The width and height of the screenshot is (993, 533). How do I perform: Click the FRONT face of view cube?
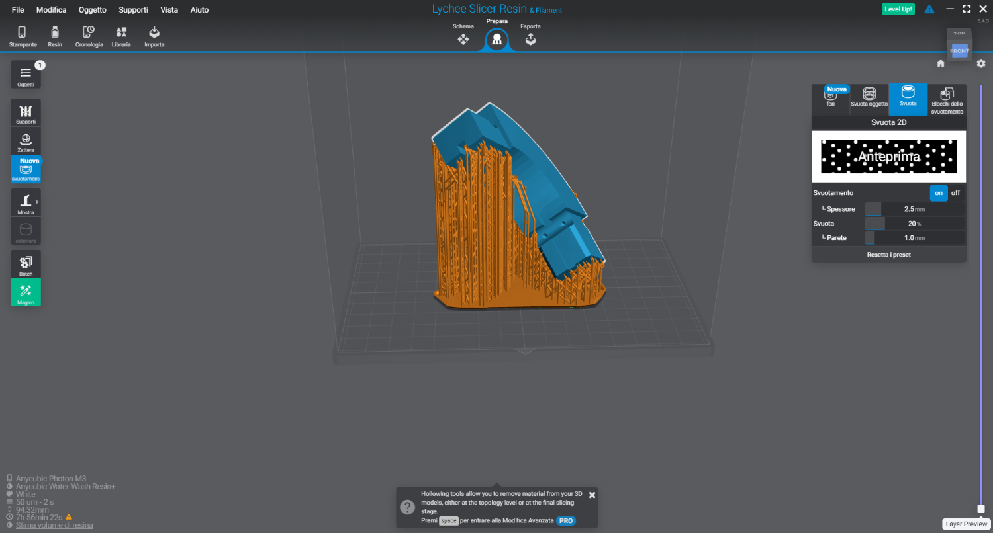tap(959, 51)
